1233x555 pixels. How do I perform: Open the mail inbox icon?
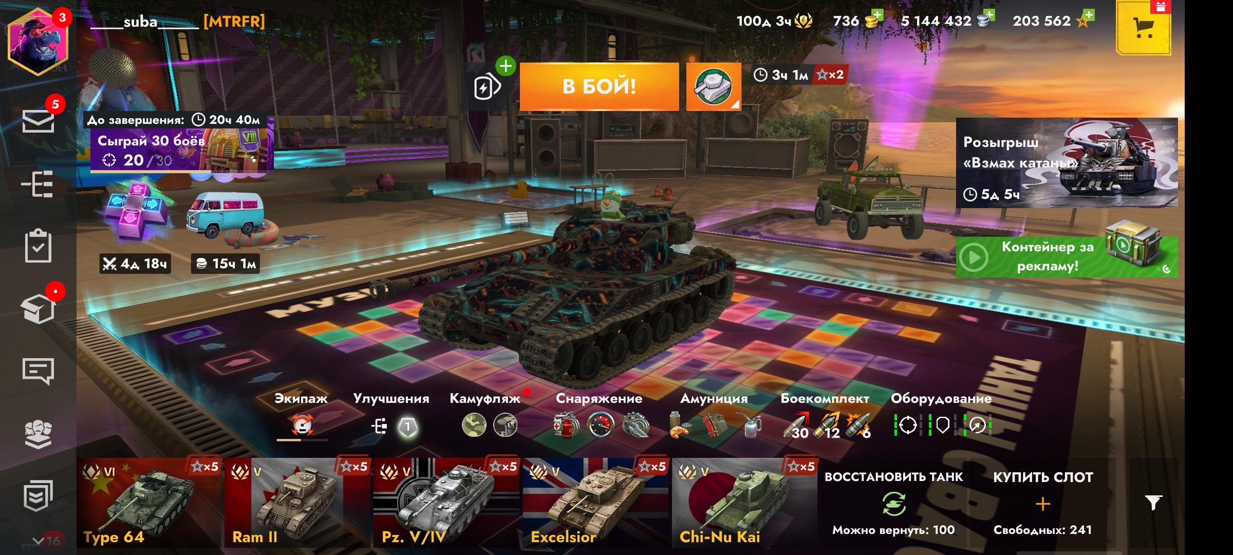[x=38, y=122]
